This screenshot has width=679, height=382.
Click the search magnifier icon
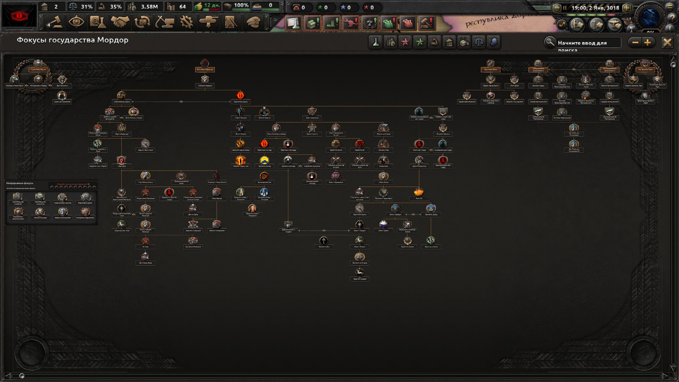(550, 42)
